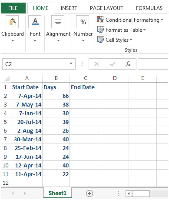Click horizontal scrollbar left arrow
Screen dimensions: 169x200
129,193
